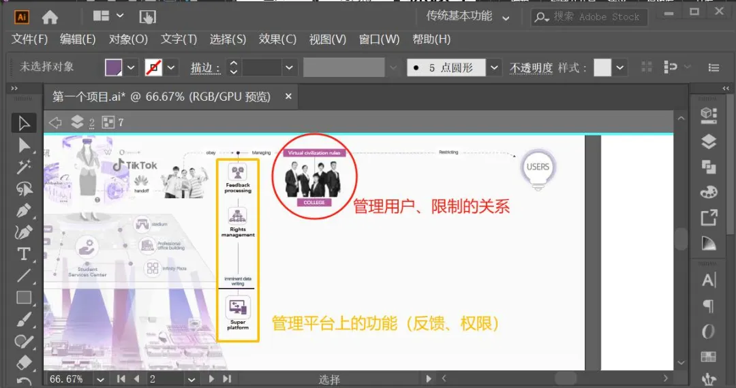Viewport: 736px width, 388px height.
Task: Select the Eraser tool
Action: pos(24,362)
